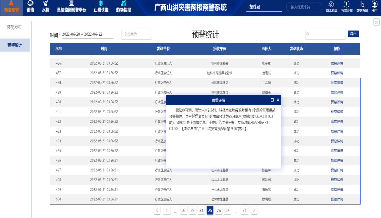Image resolution: width=381 pixels, height=218 pixels.
Task: Select the 预警统计 sidebar entry
Action: (x=15, y=45)
